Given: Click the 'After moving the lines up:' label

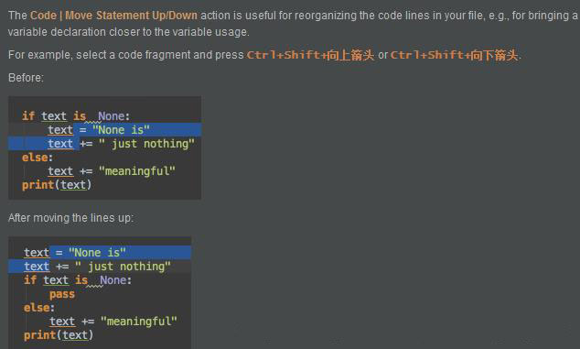Looking at the screenshot, I should (x=70, y=218).
